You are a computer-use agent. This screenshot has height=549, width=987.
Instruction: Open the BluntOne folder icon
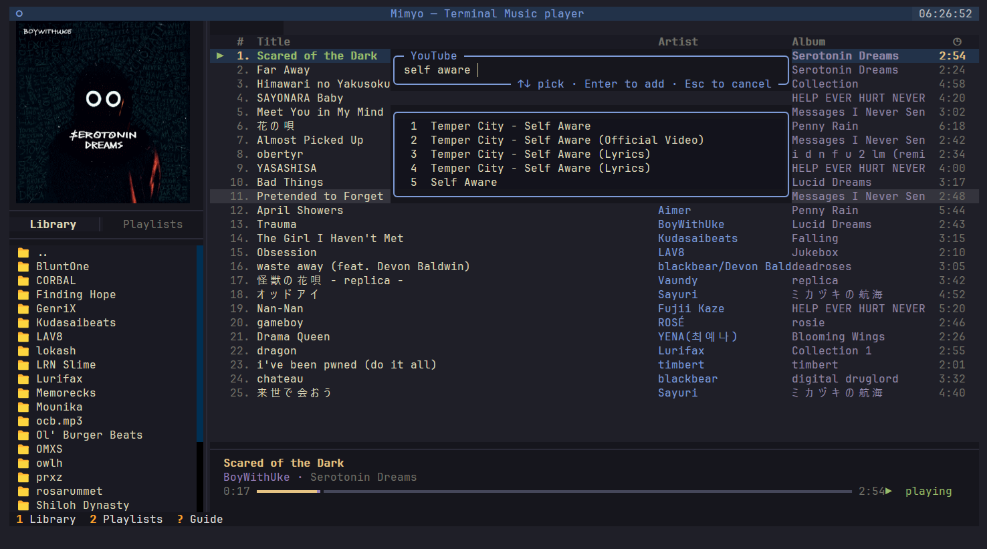(x=23, y=267)
